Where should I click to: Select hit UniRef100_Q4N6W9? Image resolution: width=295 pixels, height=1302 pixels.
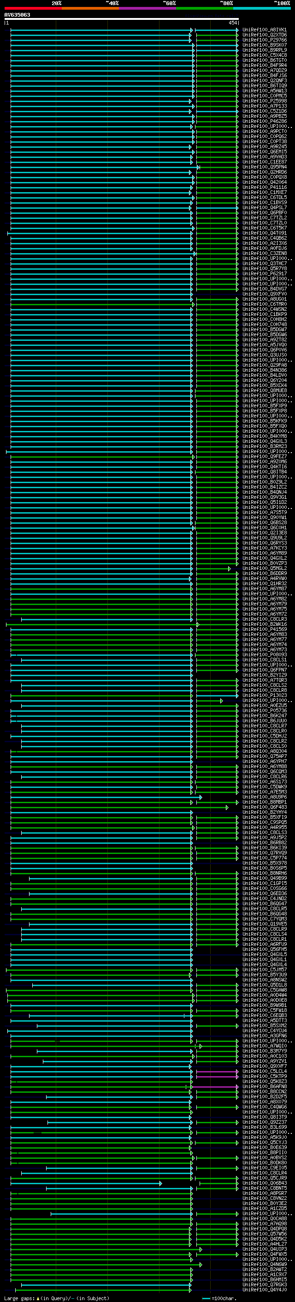pos(264,1264)
